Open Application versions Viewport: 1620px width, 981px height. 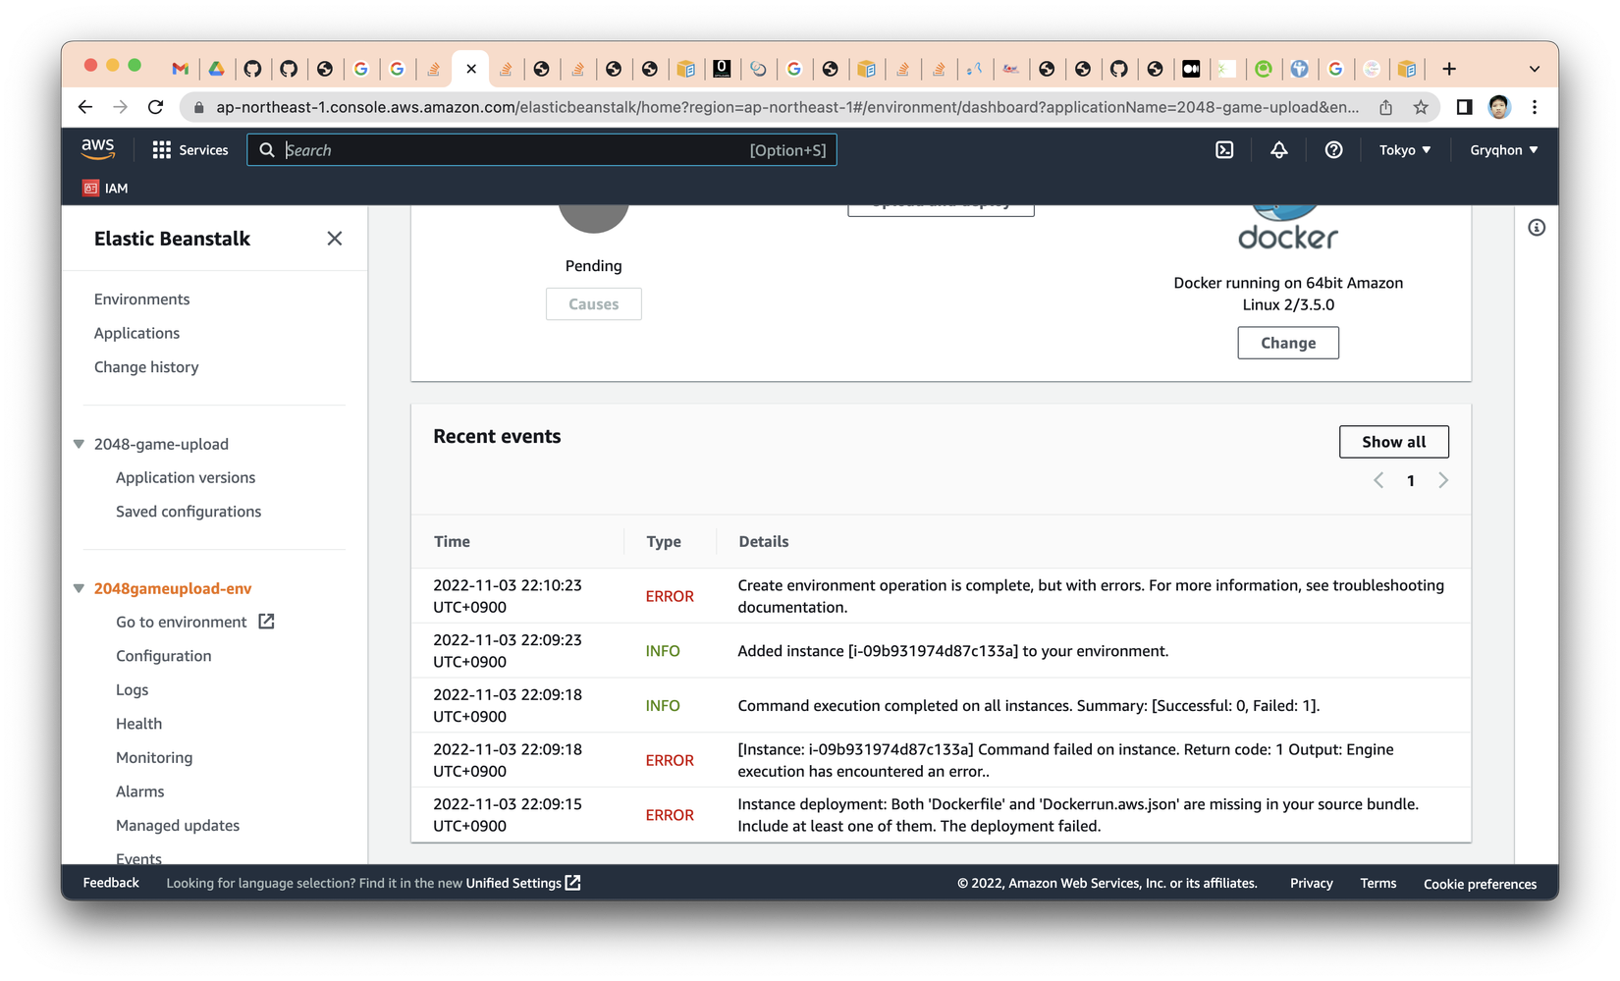point(186,477)
